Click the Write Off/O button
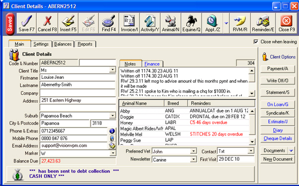Image resolution: width=299 pixels, height=186 pixels. coord(278,81)
